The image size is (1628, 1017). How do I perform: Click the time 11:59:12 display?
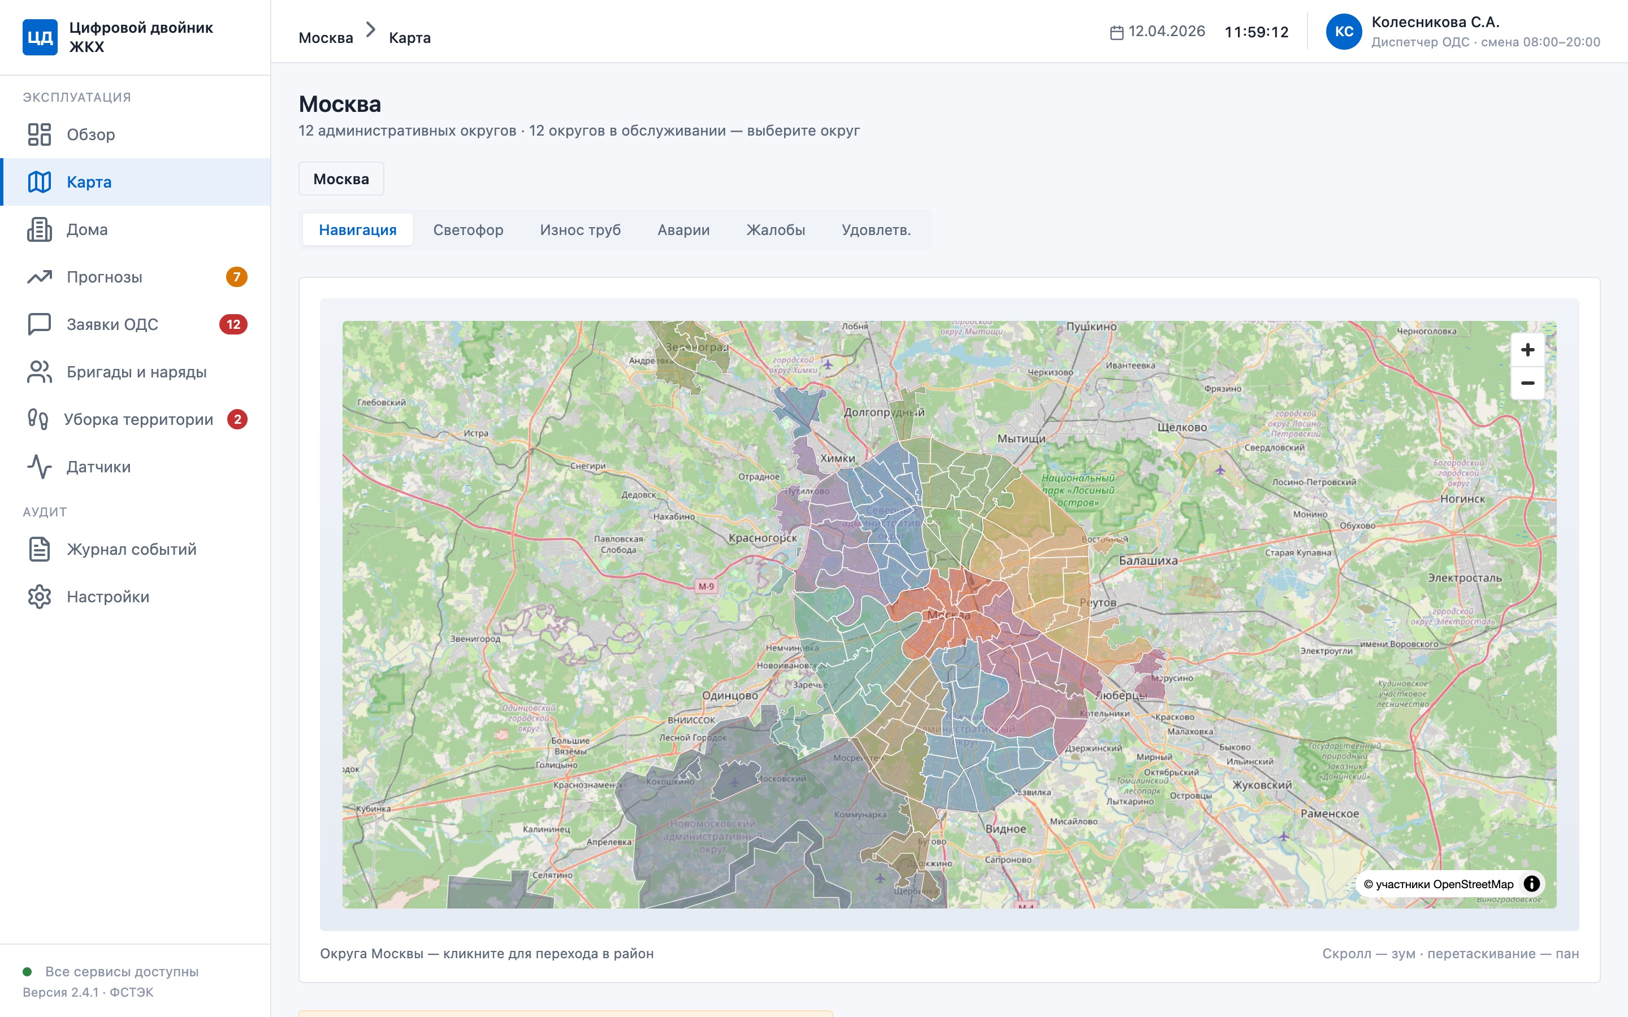pyautogui.click(x=1257, y=32)
